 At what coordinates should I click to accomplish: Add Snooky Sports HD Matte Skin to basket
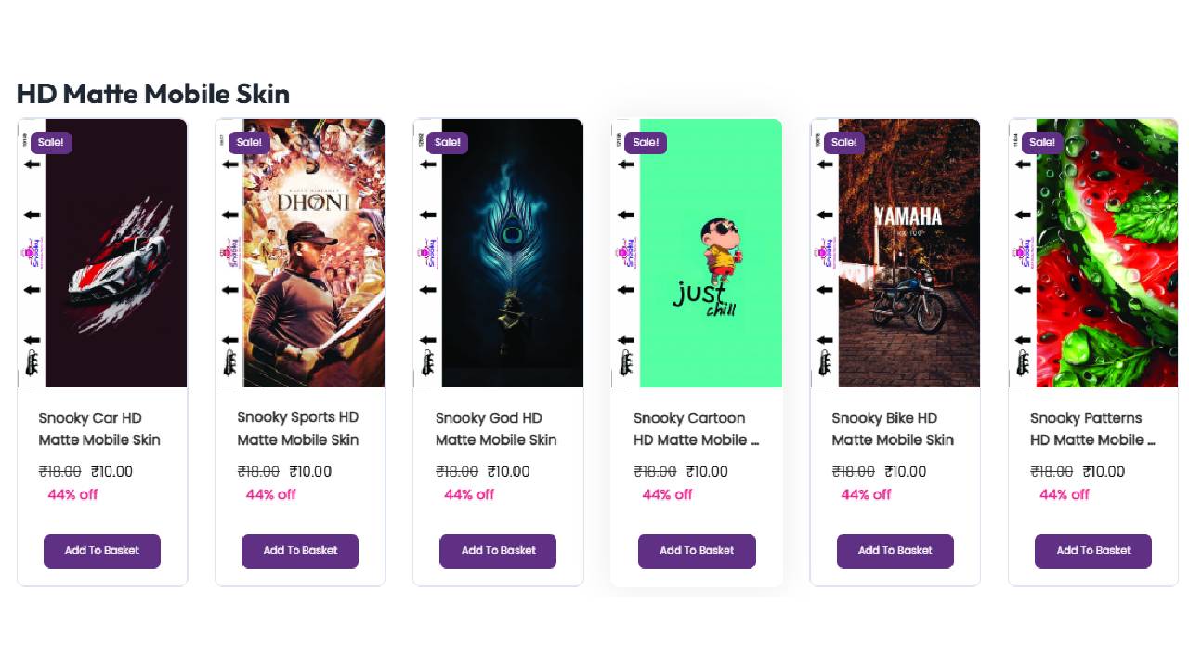[x=300, y=550]
